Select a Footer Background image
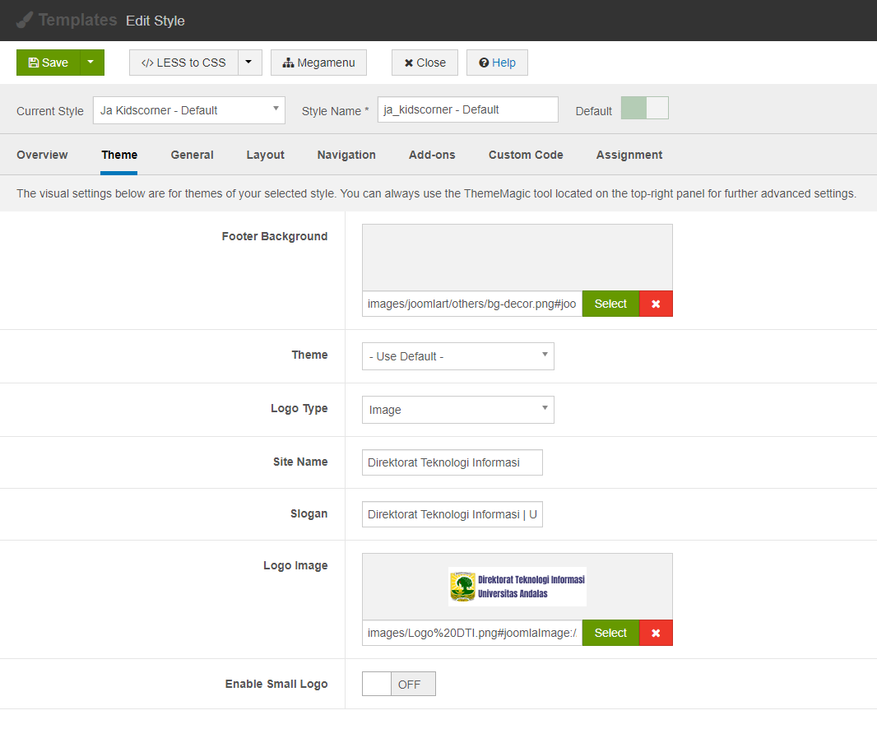Image resolution: width=877 pixels, height=729 pixels. [x=610, y=304]
